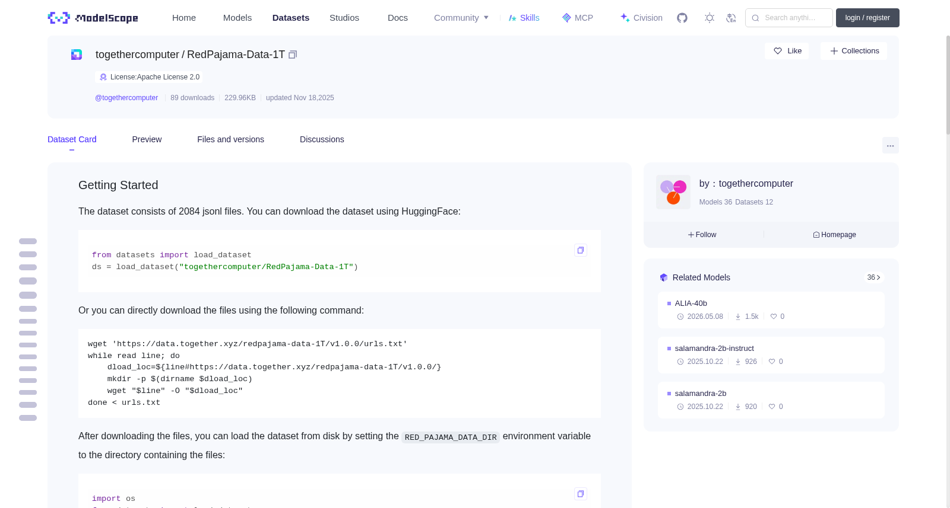Click the salamandra-2b-instruct likes heart icon
The height and width of the screenshot is (508, 950).
point(772,362)
